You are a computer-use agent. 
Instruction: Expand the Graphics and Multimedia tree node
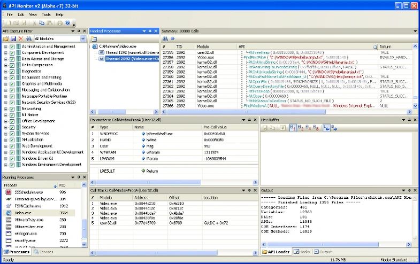tap(5, 83)
